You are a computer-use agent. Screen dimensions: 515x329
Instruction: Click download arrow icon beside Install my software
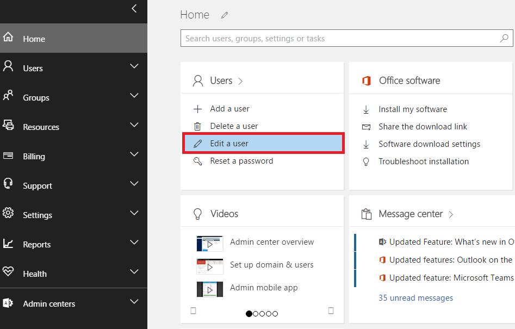pos(366,110)
